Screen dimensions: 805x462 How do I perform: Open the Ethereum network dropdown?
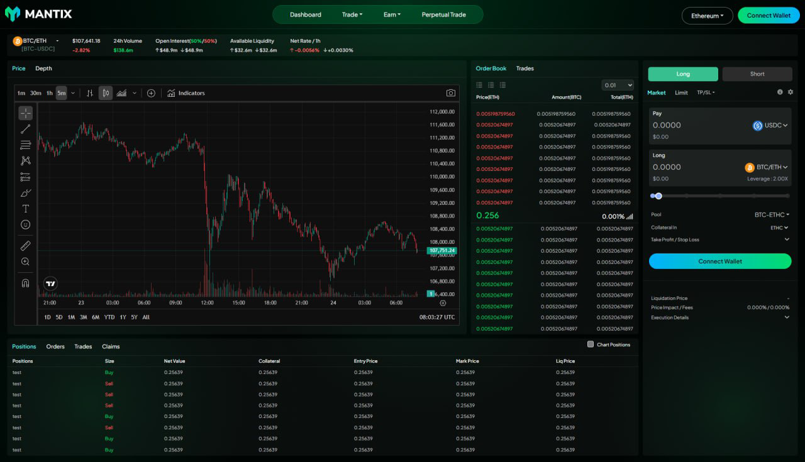point(707,16)
